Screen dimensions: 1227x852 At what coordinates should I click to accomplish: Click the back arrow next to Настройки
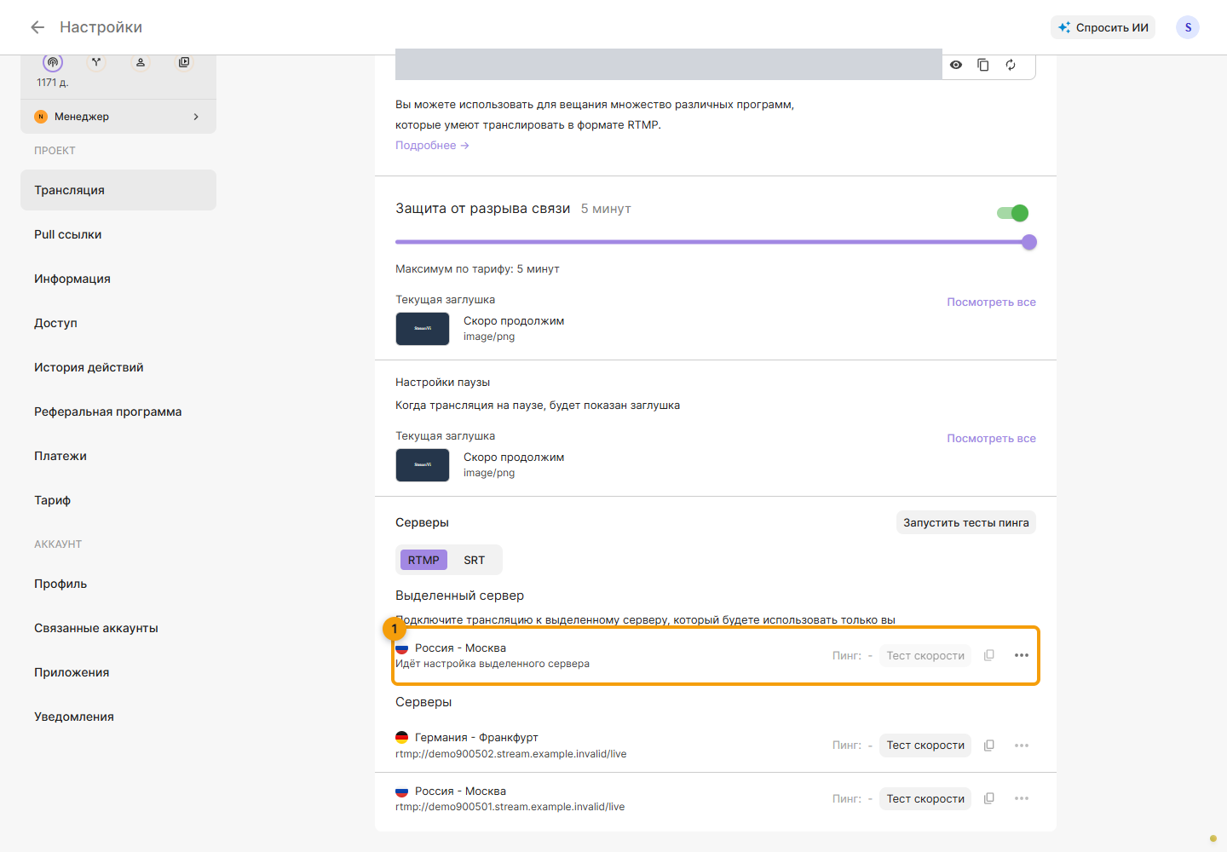click(37, 27)
